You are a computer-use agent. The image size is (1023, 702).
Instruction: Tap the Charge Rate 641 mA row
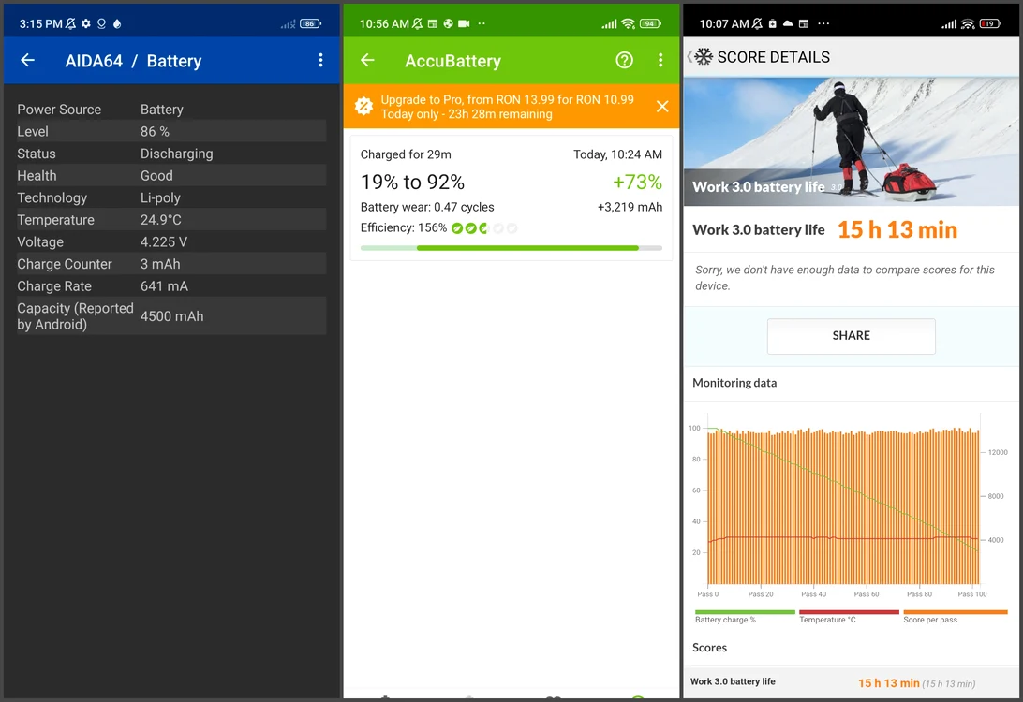(x=170, y=286)
